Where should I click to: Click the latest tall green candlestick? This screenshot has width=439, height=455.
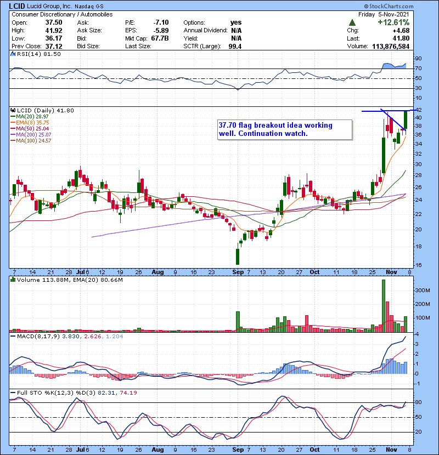[406, 120]
